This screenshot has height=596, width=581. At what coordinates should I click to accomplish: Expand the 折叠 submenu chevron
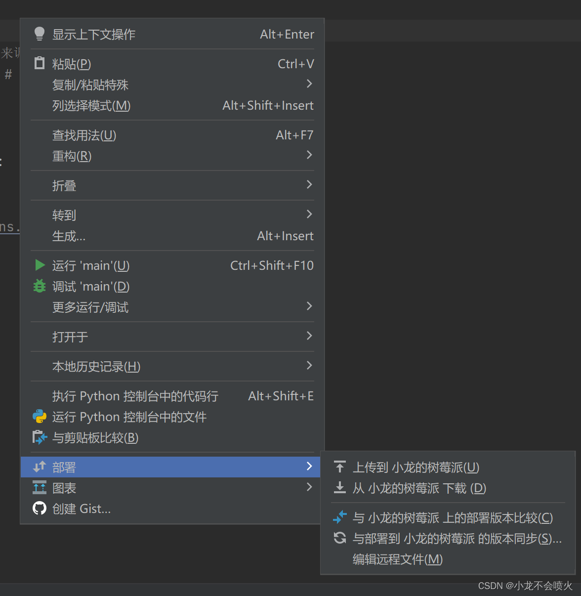click(x=309, y=185)
